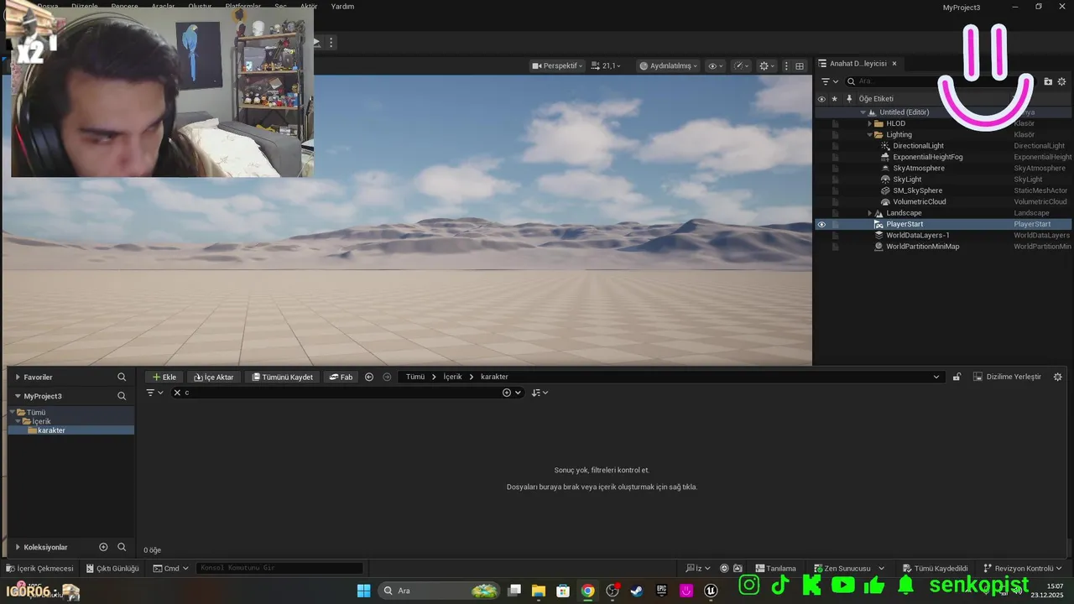Select the VolumetricCloud actor
The height and width of the screenshot is (604, 1074).
tap(919, 201)
